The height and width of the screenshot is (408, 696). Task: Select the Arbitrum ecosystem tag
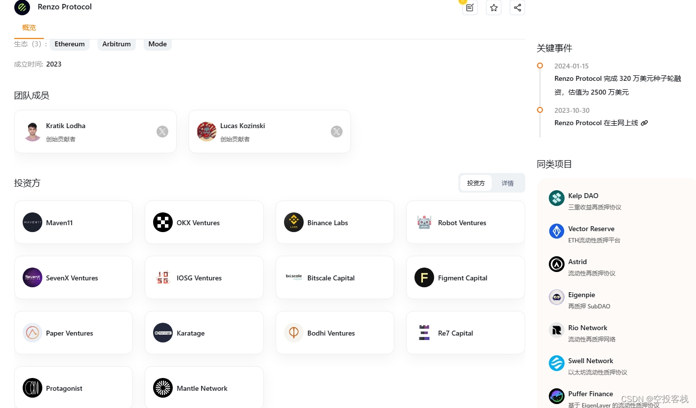point(117,44)
